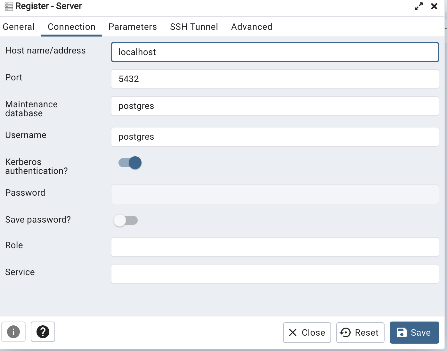
Task: Maximize the dialog with expand arrows icon
Action: coord(419,6)
